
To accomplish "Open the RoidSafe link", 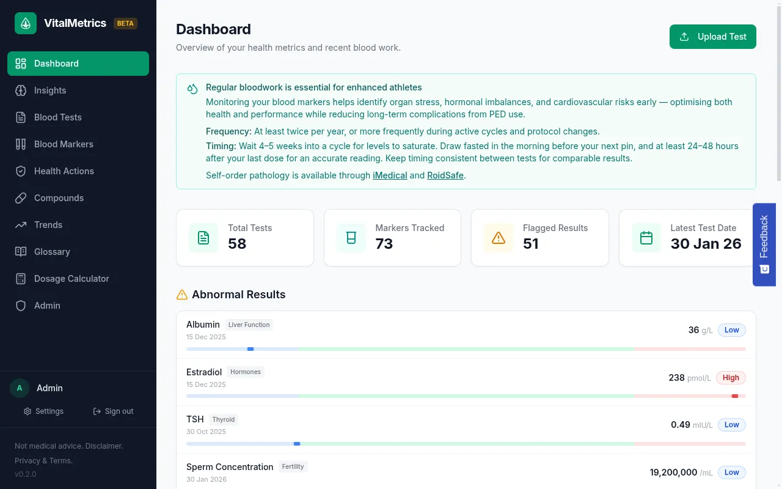I will click(445, 175).
